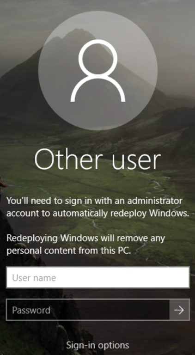Focus the Password input field

(x=88, y=310)
